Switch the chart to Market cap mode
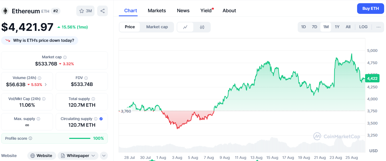 [x=157, y=27]
